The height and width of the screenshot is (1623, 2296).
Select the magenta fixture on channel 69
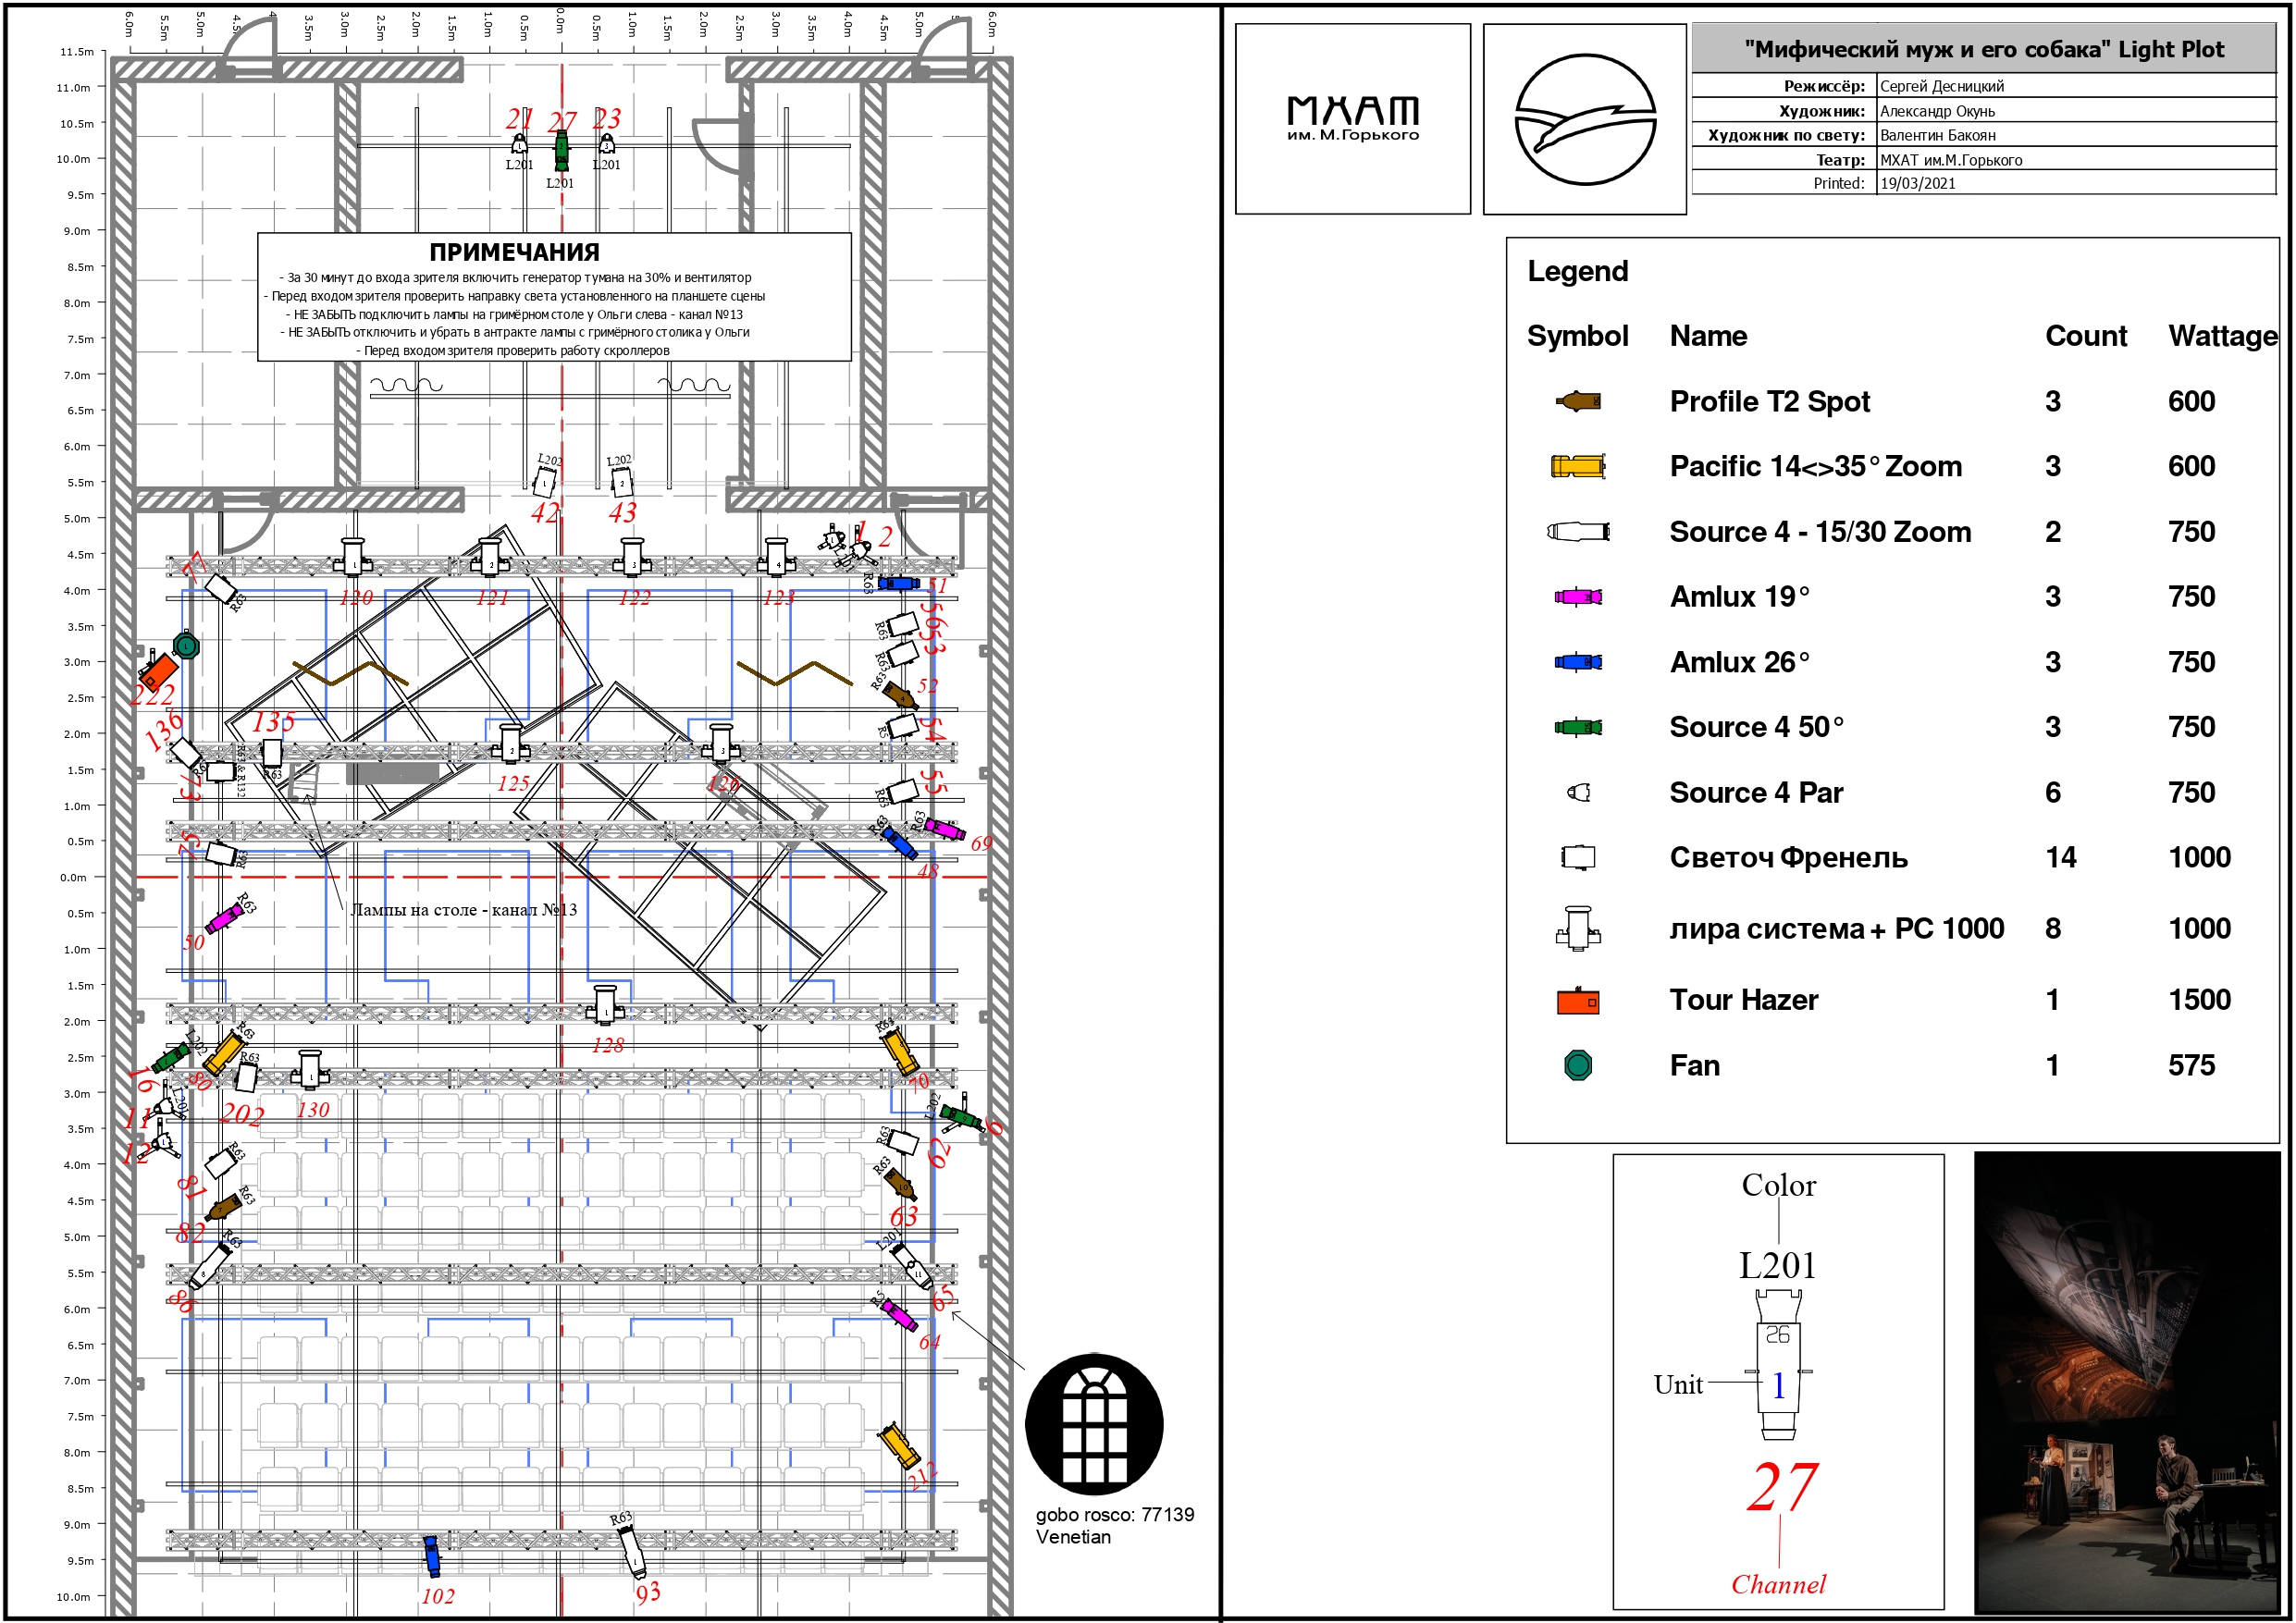point(944,829)
